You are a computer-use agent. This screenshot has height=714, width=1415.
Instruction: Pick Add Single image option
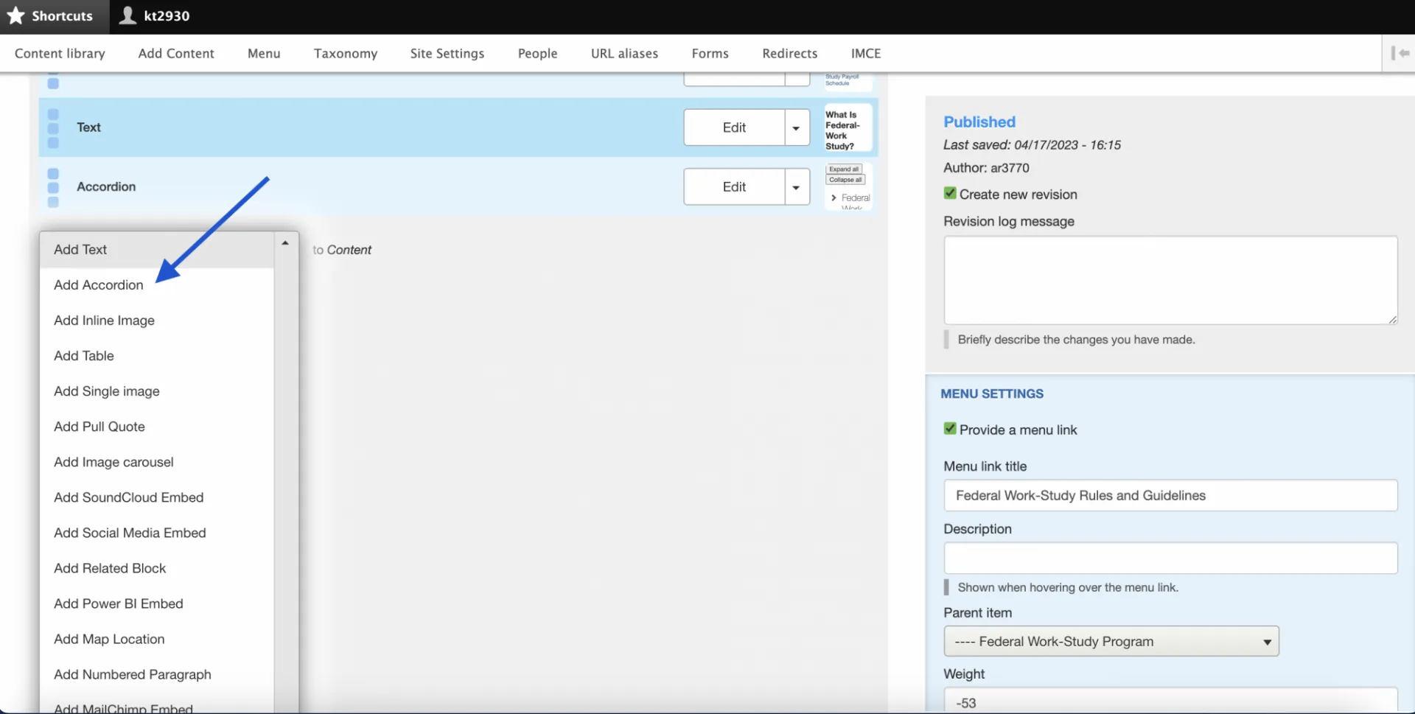(157, 391)
